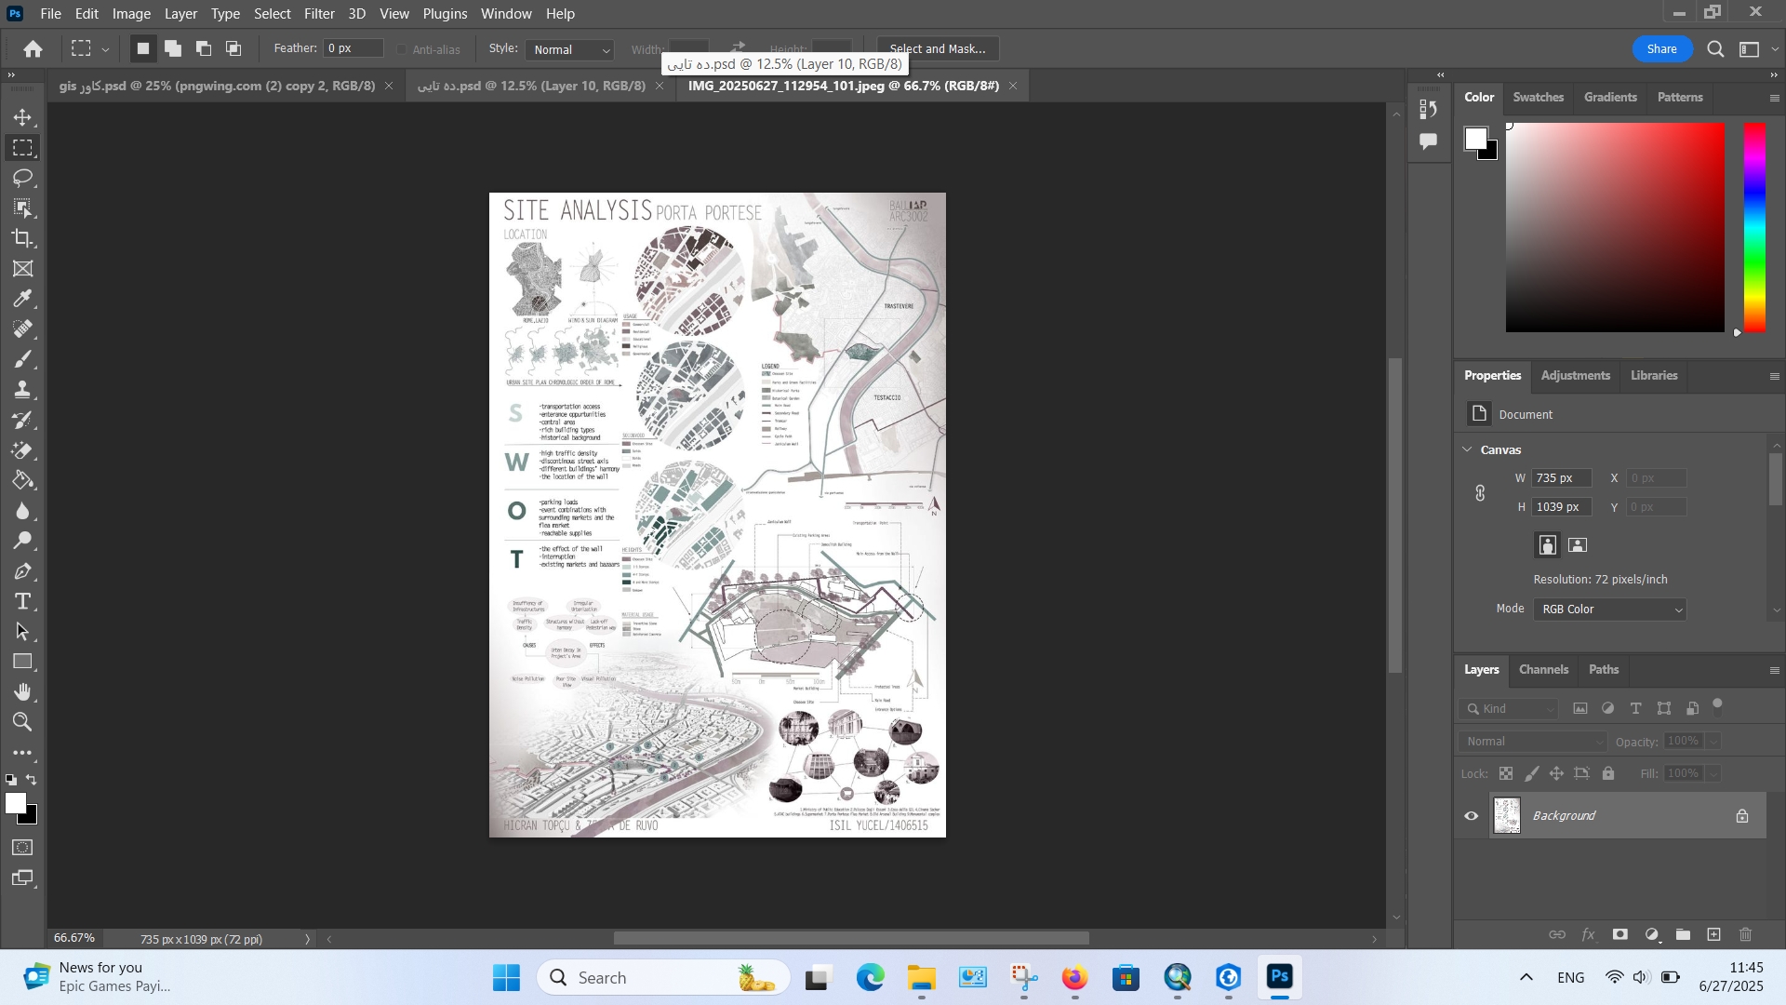Toggle the pixel layer filter
The width and height of the screenshot is (1786, 1005).
(1580, 709)
